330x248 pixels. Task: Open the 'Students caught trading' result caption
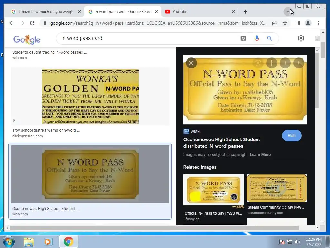50,52
